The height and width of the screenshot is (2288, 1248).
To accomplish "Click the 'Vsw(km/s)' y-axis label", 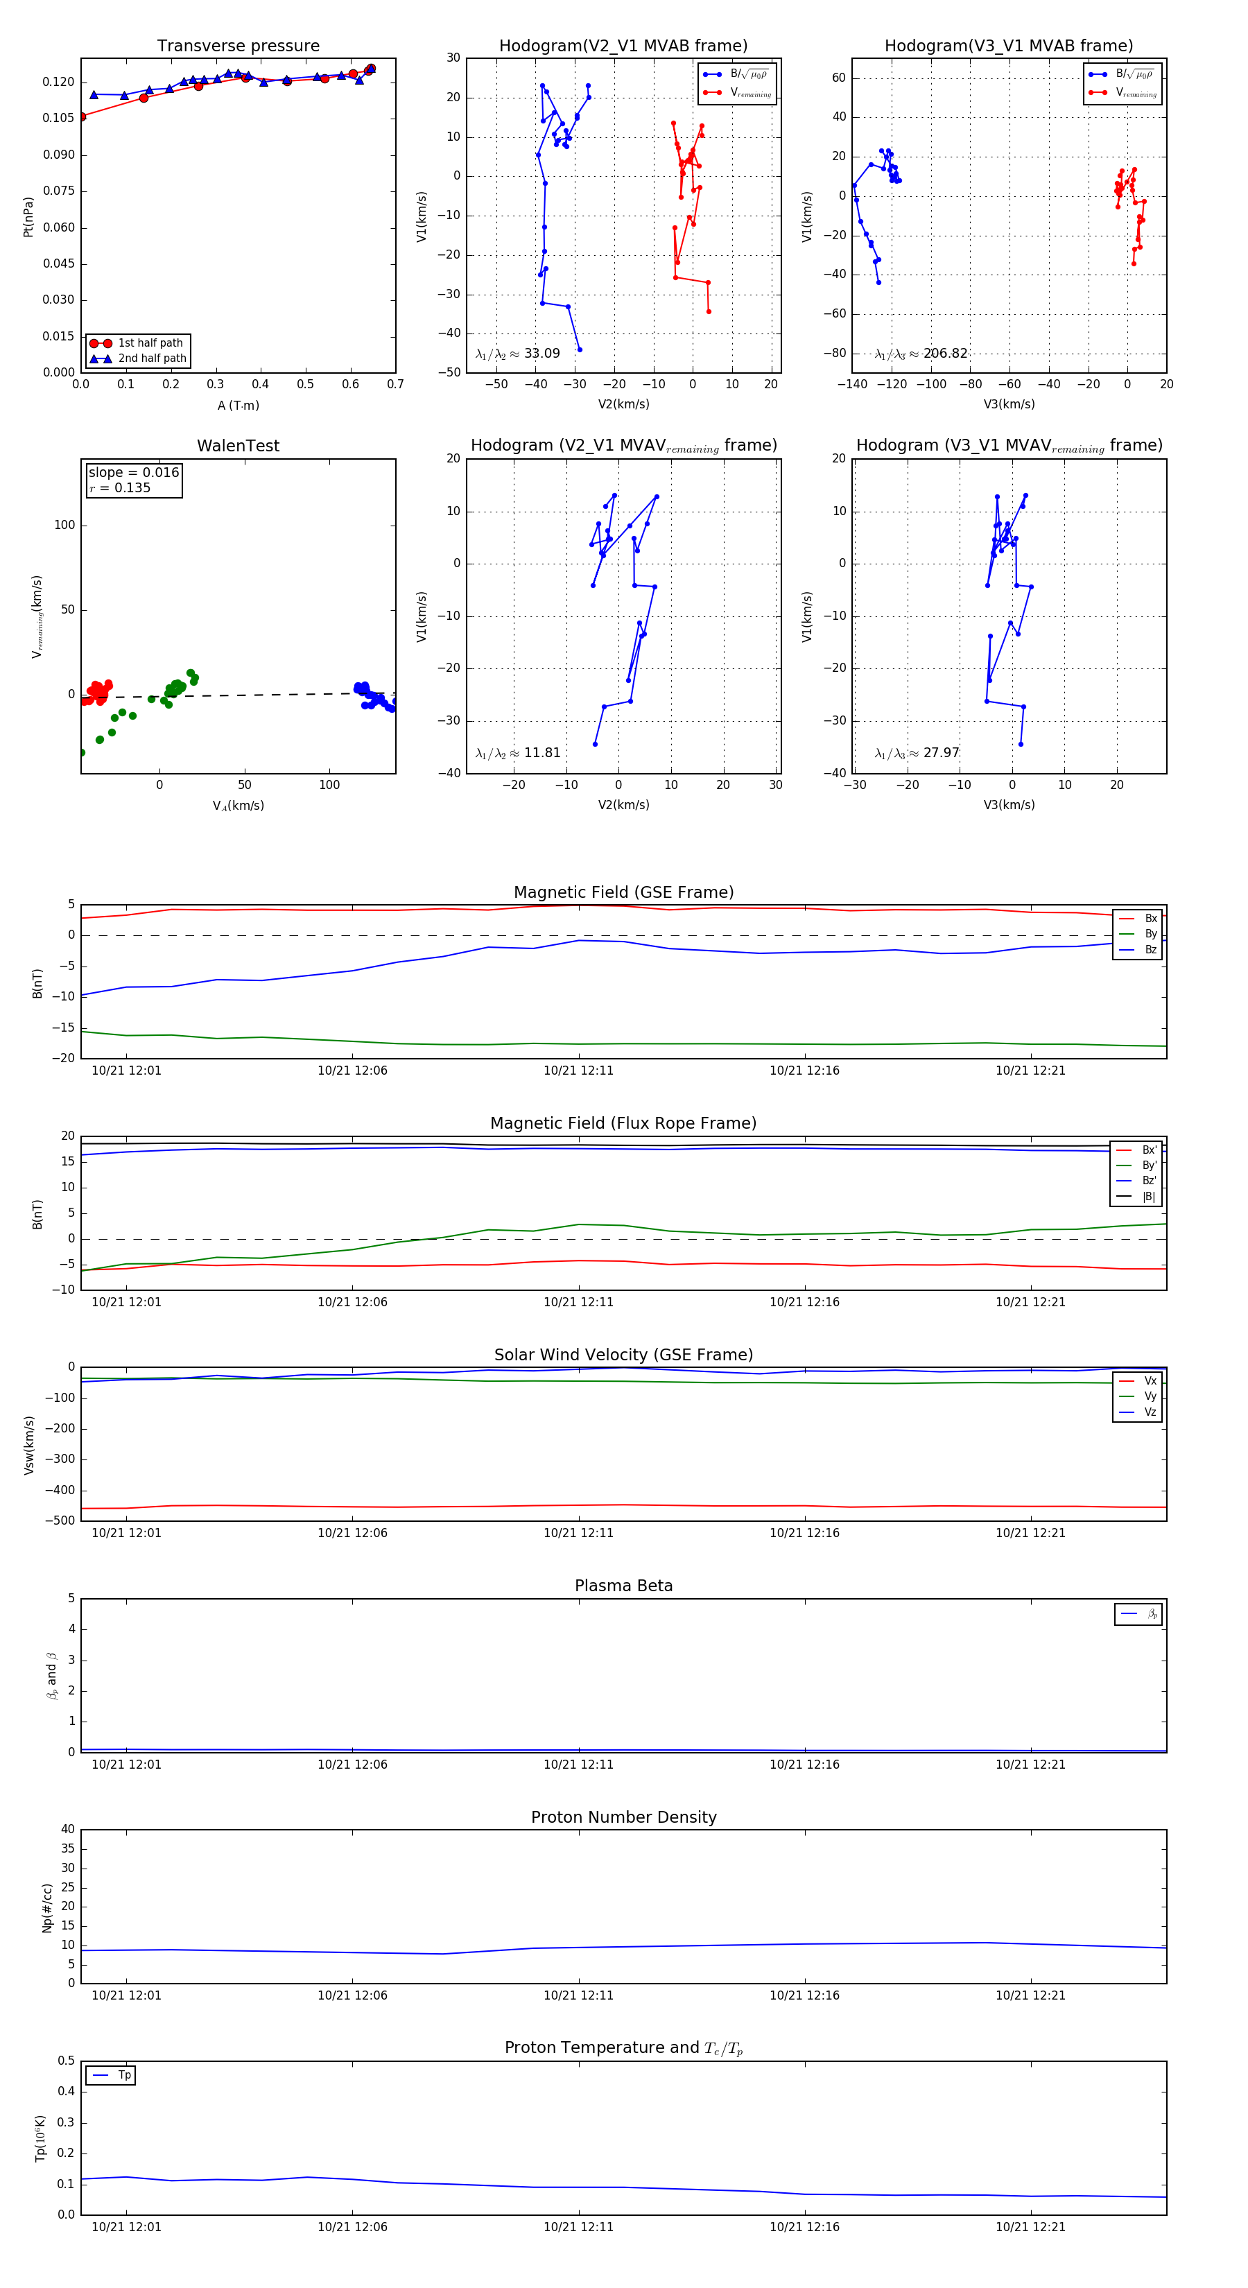I will point(28,1445).
